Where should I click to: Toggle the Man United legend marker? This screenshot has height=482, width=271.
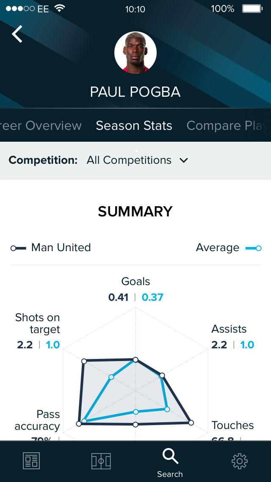click(19, 248)
